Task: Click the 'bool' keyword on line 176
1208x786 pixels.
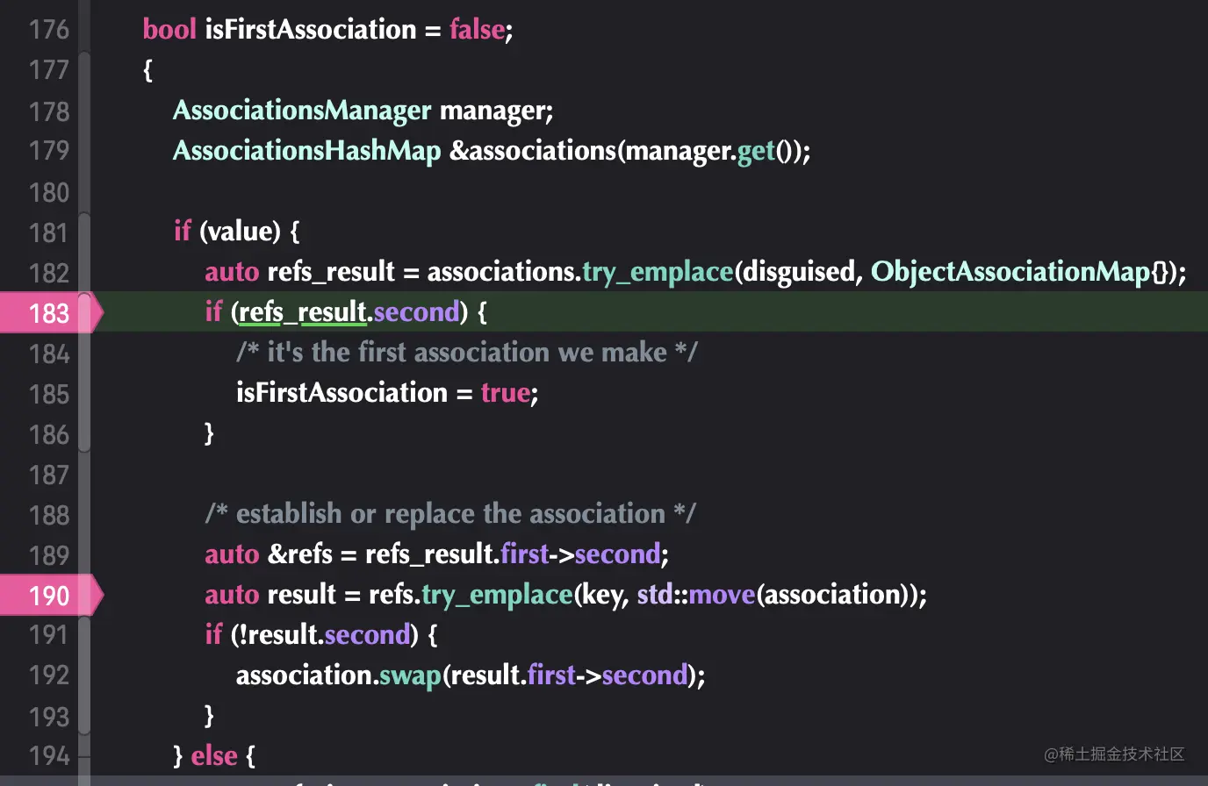Action: click(169, 30)
